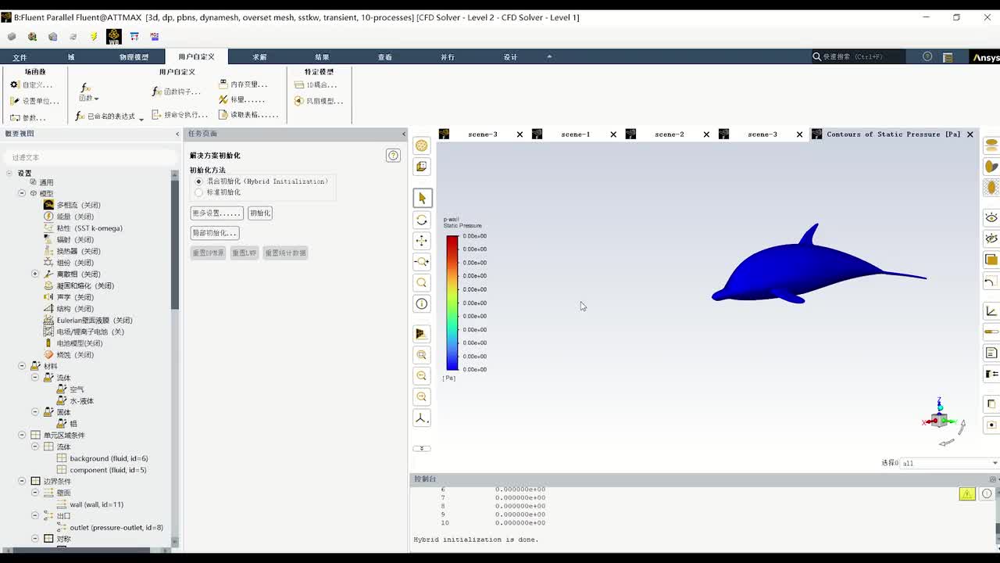Screen dimensions: 1000x563
Task: Collapse the cell zone conditions (单元区域条件) node
Action: [22, 435]
